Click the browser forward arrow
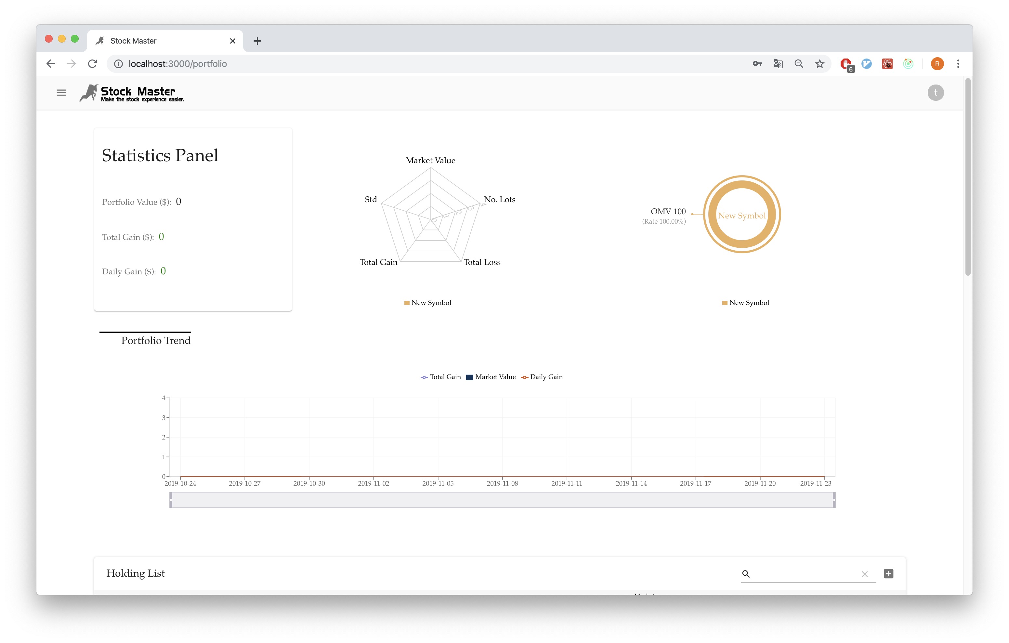Viewport: 1009px width, 643px height. click(72, 64)
